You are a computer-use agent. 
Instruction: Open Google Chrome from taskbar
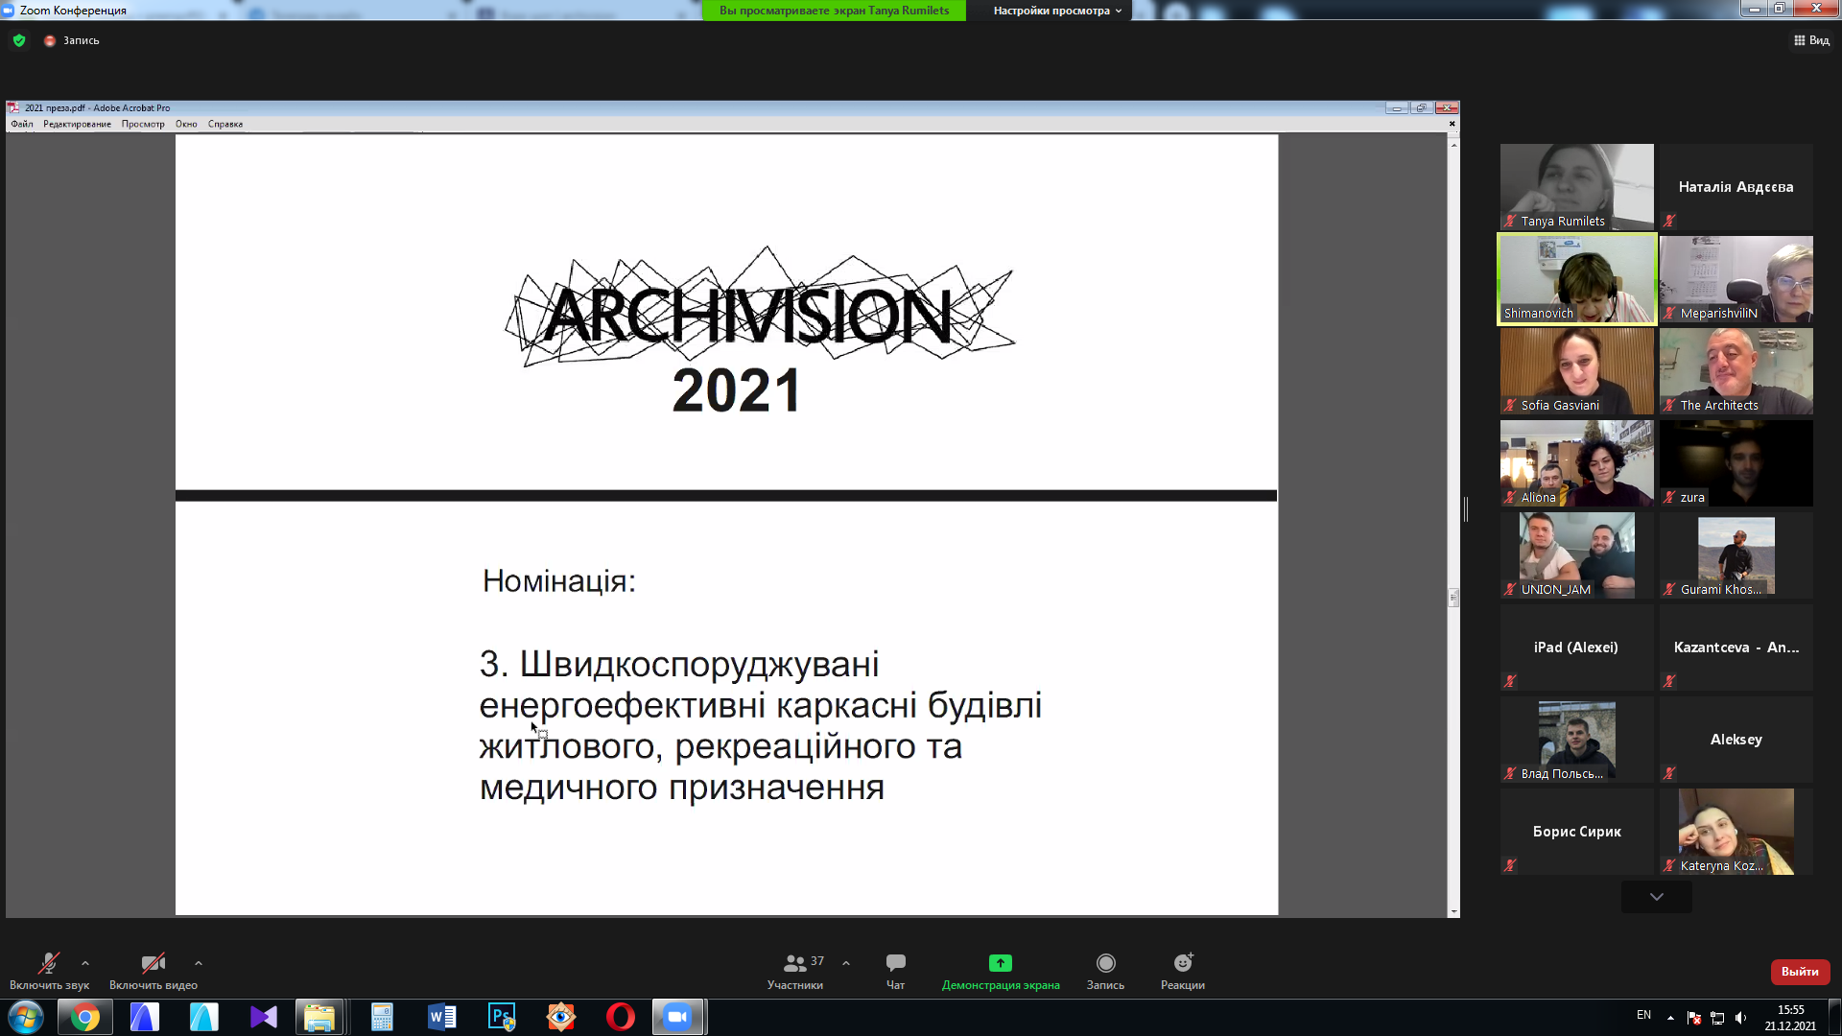pos(85,1017)
